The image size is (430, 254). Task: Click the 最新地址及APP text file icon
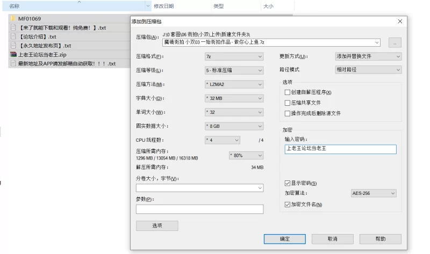13,63
